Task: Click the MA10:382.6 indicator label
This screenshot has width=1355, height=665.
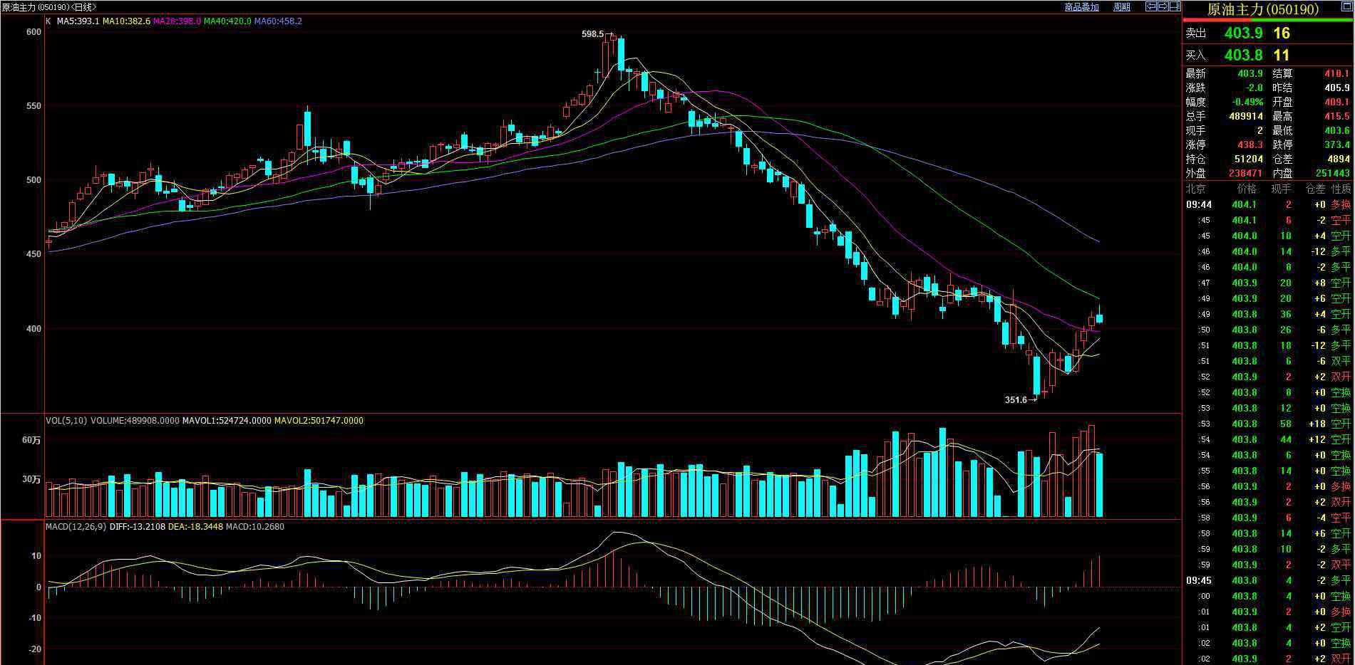Action: pyautogui.click(x=126, y=21)
